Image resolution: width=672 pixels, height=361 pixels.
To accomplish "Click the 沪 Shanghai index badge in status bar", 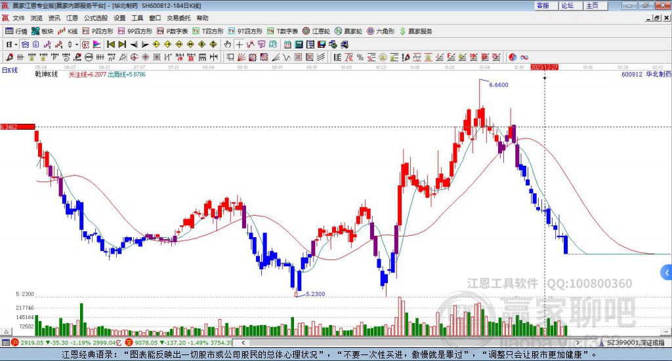I will coord(14,343).
